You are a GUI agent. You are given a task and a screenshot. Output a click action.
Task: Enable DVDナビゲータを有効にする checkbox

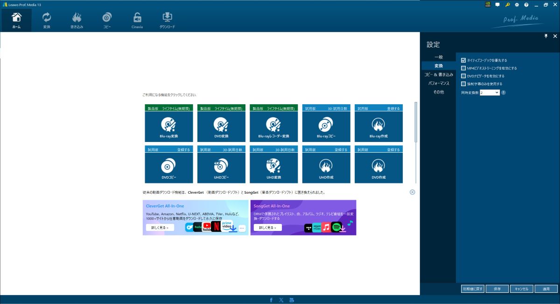tap(463, 76)
